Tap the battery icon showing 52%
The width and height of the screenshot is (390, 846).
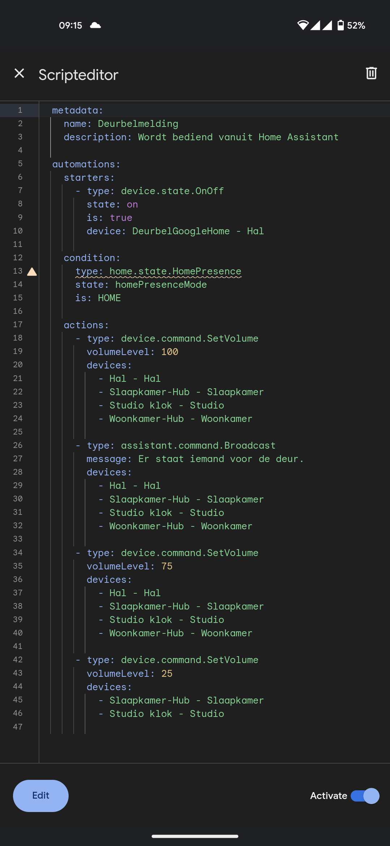pos(341,25)
